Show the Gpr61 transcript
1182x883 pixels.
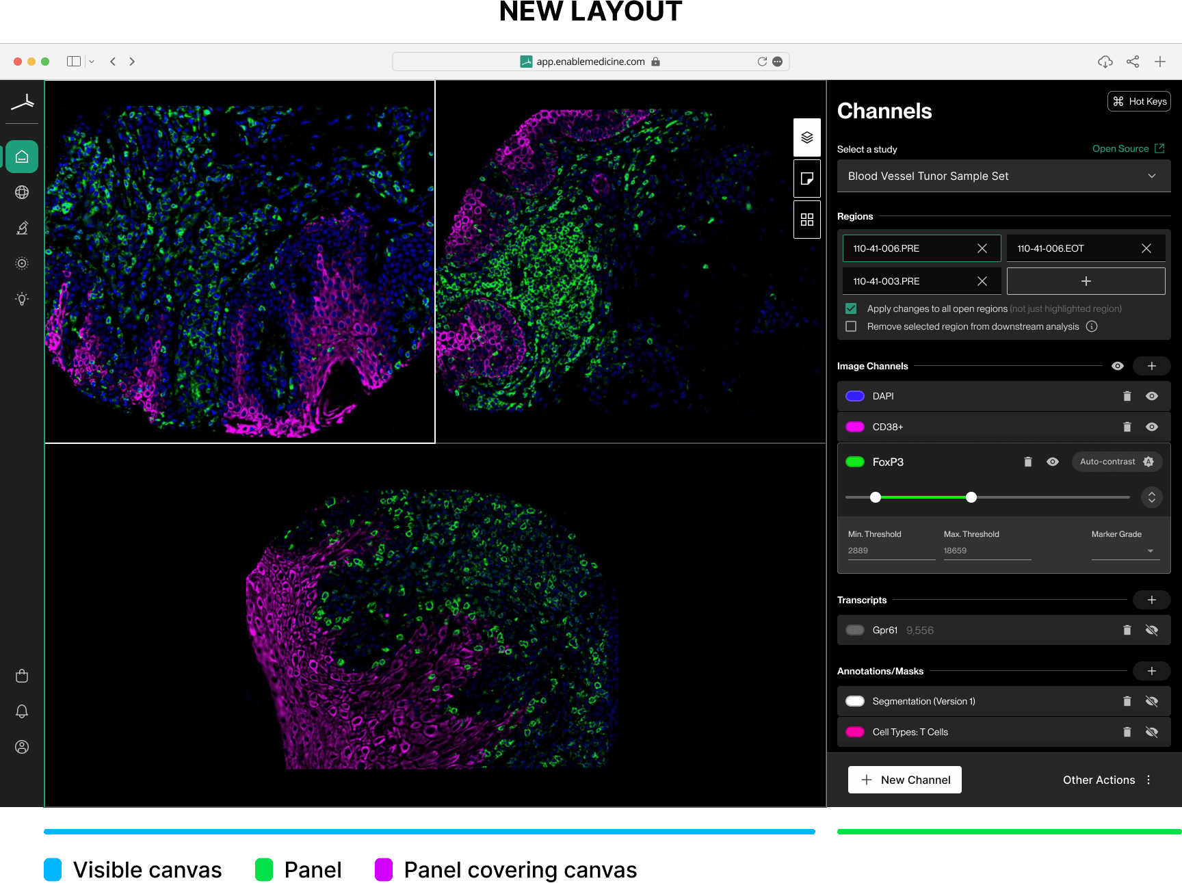(1152, 630)
